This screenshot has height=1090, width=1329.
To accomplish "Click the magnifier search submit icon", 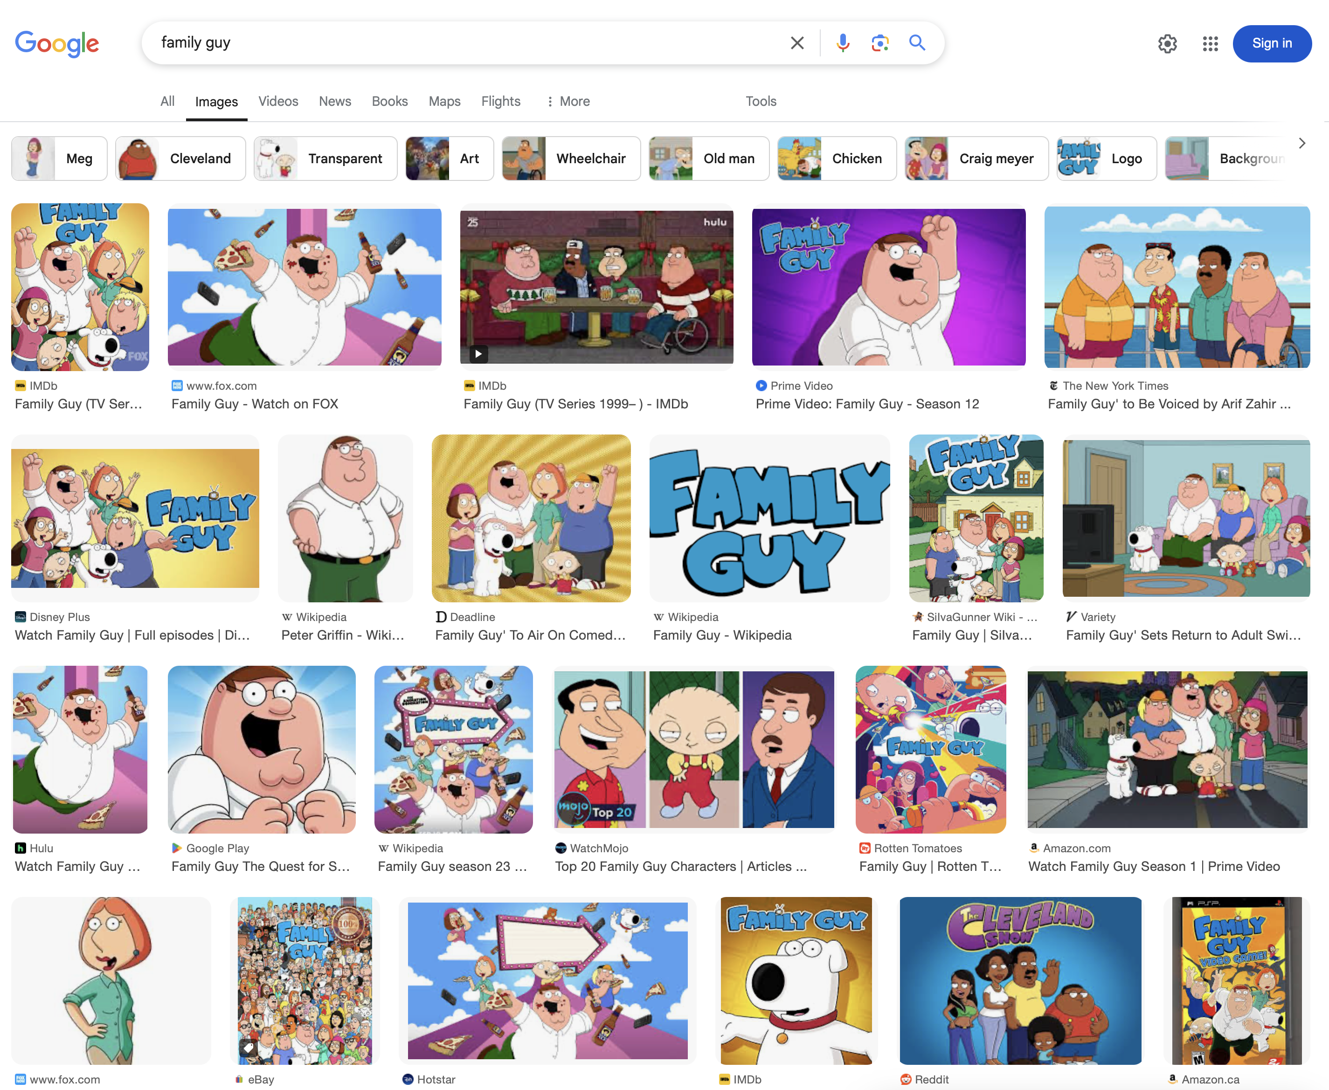I will tap(917, 43).
